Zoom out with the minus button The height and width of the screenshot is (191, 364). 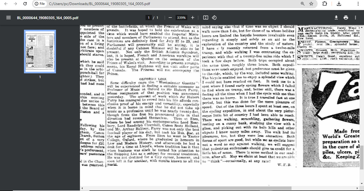click(170, 18)
